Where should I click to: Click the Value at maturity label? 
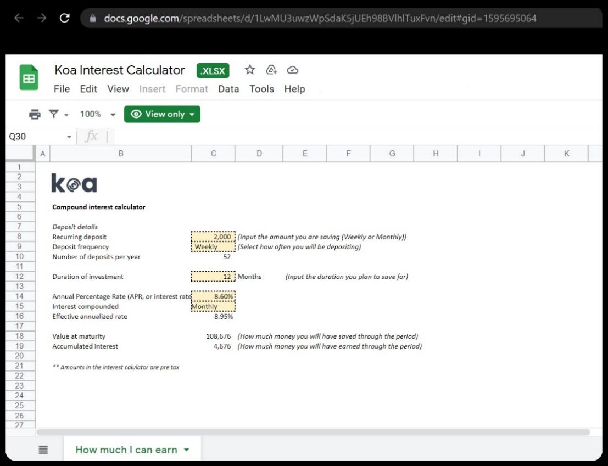click(79, 336)
